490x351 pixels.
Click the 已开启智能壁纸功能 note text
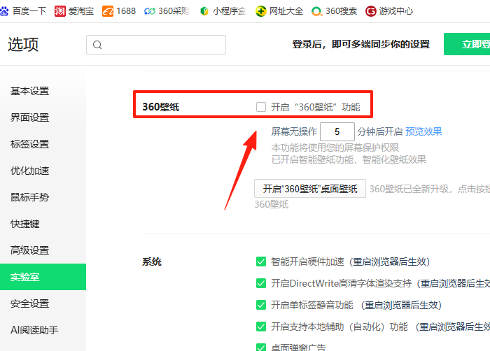(x=349, y=159)
